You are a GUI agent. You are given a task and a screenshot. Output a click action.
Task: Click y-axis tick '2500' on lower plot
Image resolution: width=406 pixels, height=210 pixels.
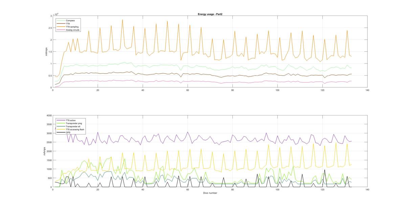[49, 142]
